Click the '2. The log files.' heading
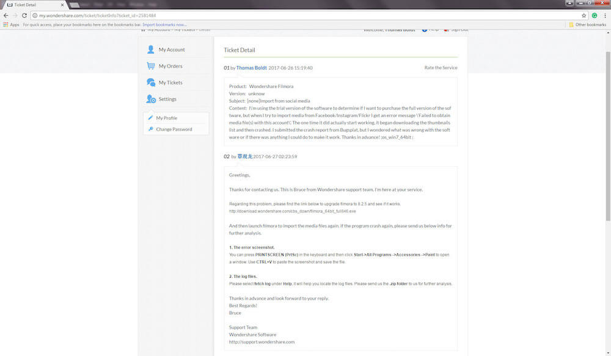The image size is (611, 356). [x=243, y=277]
